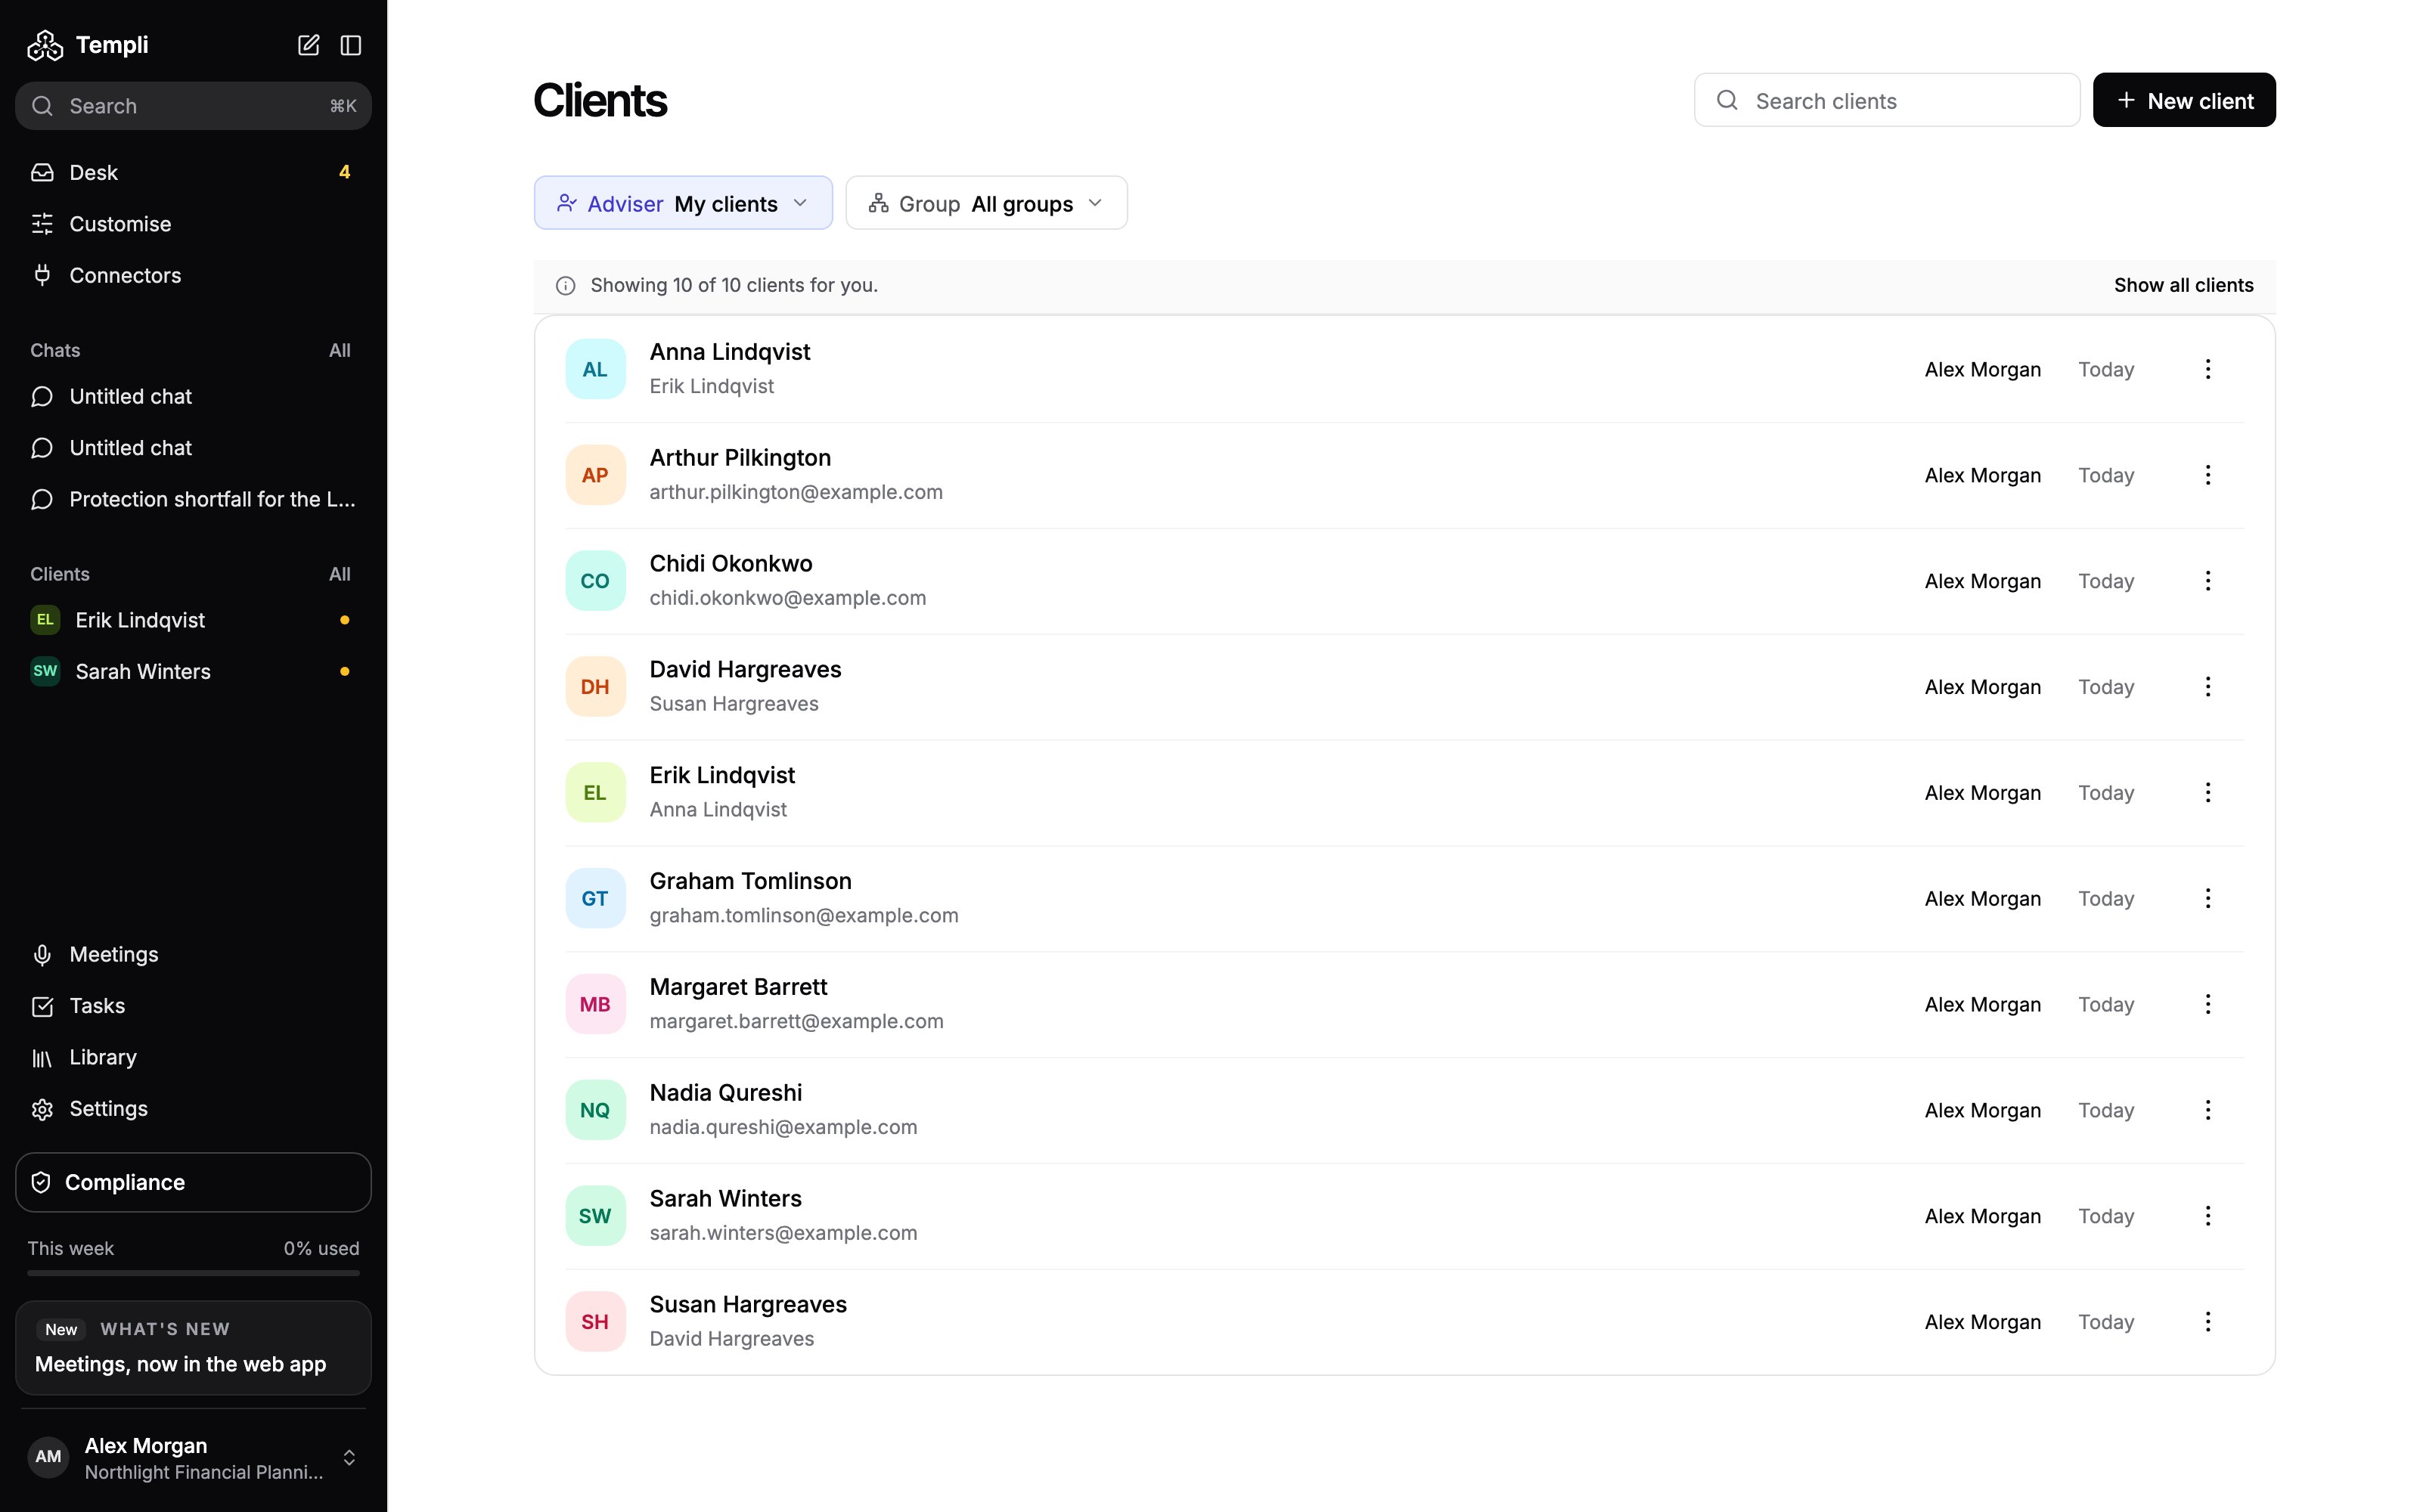The height and width of the screenshot is (1512, 2420).
Task: Click the Tasks checkbox icon
Action: (42, 1006)
